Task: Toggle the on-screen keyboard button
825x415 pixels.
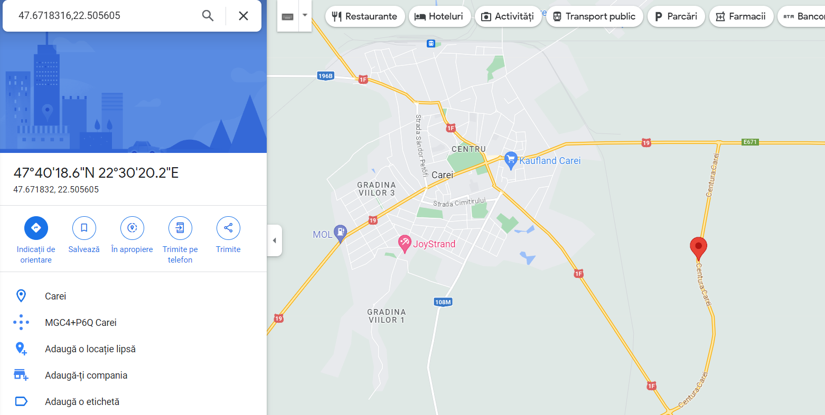Action: coord(288,16)
